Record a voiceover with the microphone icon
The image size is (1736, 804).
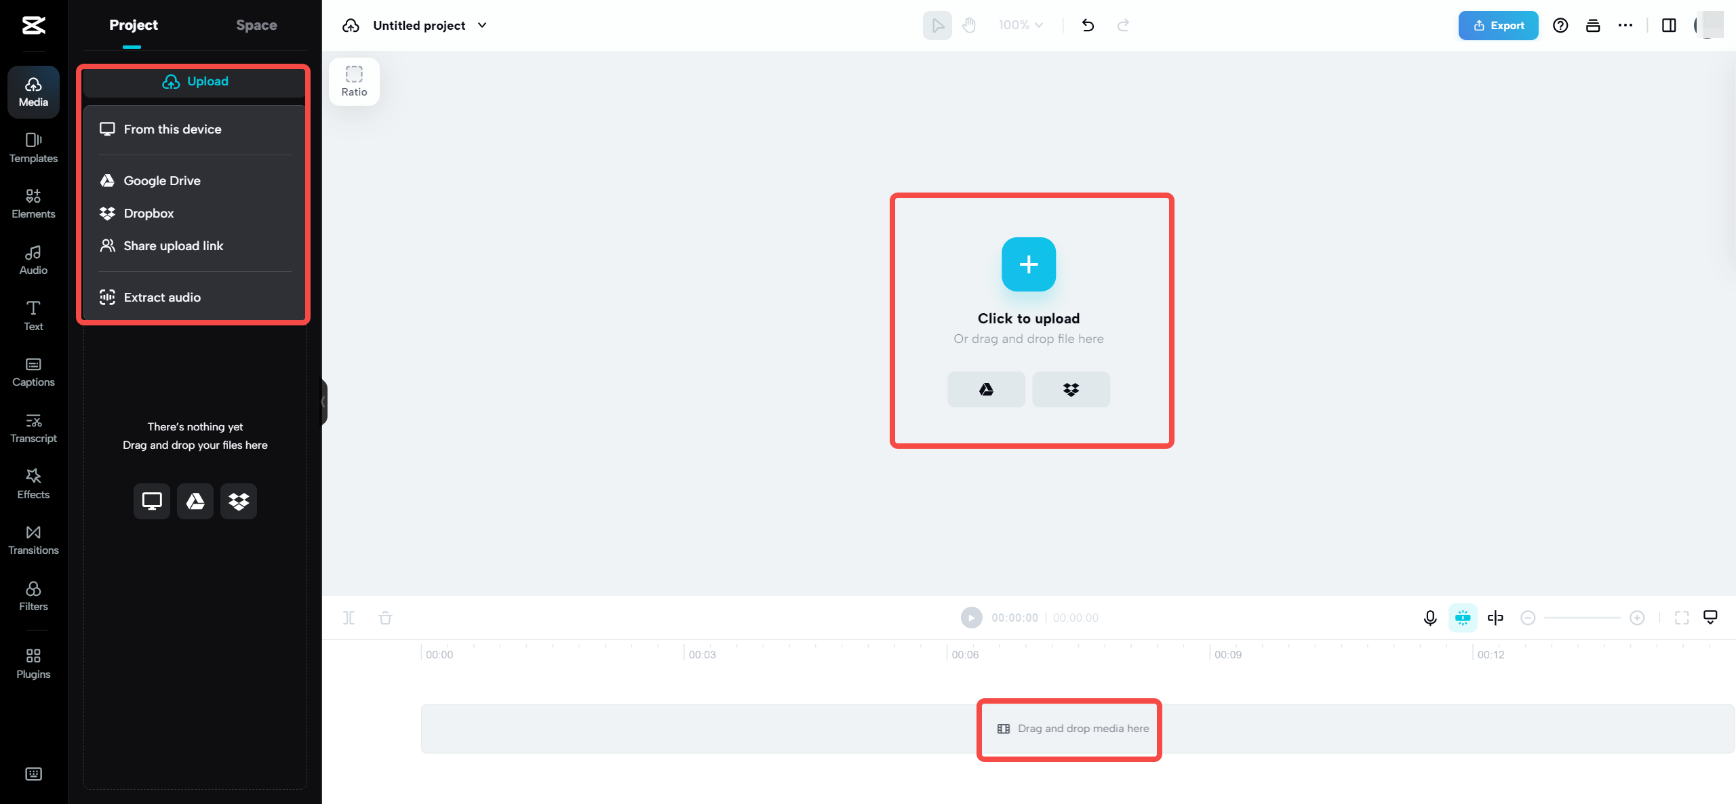(1429, 618)
